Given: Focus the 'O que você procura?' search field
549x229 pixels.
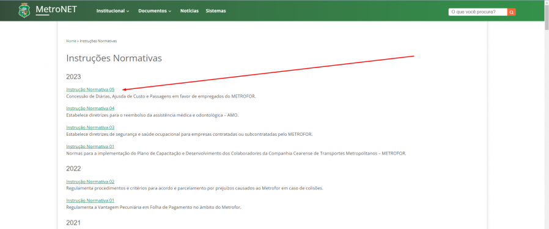Looking at the screenshot, I should pos(478,12).
